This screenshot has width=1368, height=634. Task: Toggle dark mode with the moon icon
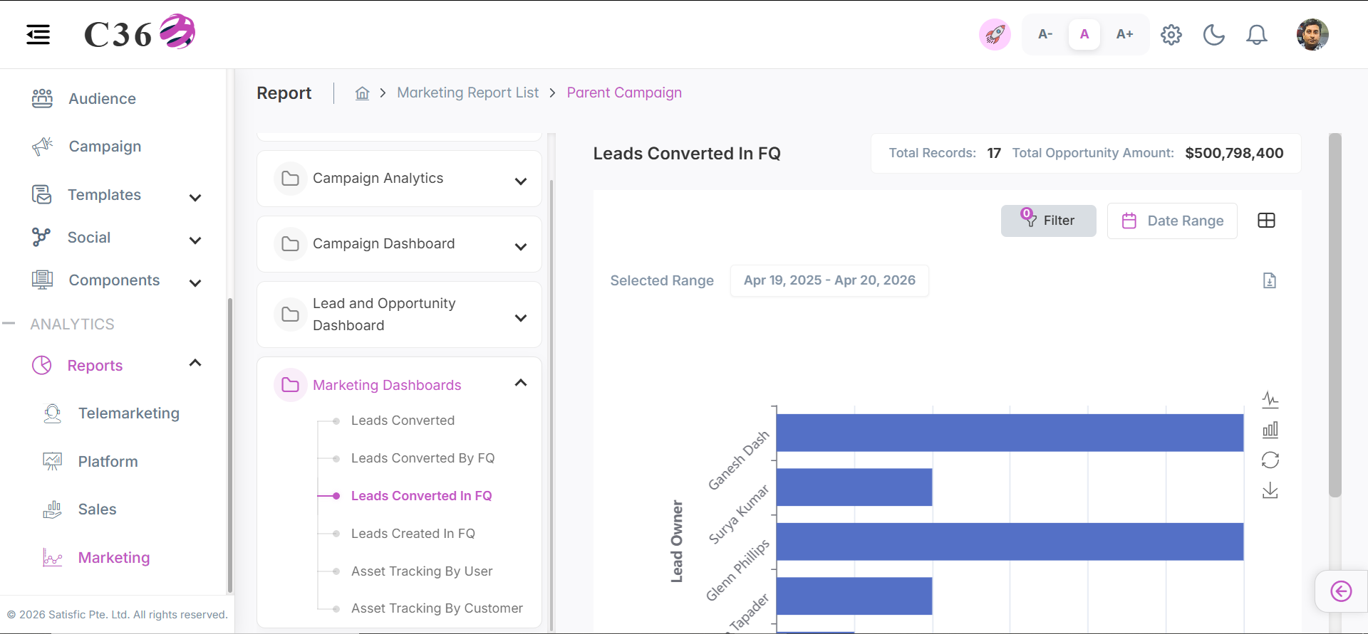[1214, 34]
